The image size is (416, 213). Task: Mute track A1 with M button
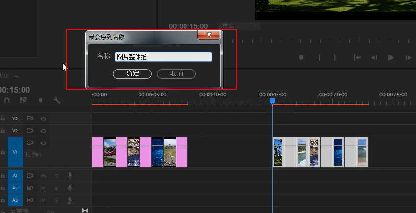click(43, 176)
